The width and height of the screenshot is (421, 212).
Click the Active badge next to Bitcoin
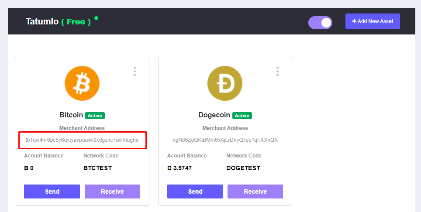(x=95, y=116)
